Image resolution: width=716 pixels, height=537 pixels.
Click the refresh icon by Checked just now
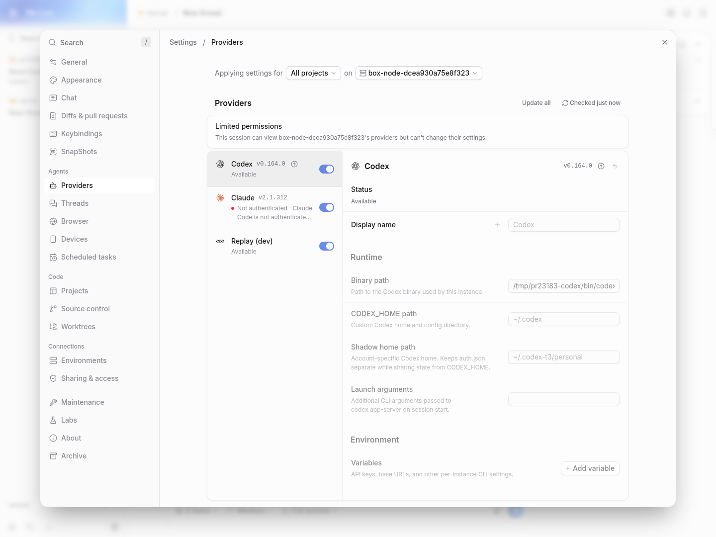point(565,103)
